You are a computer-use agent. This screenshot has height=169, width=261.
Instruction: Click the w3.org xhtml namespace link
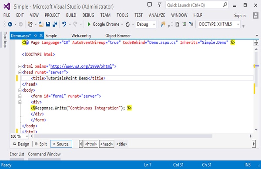coord(81,66)
